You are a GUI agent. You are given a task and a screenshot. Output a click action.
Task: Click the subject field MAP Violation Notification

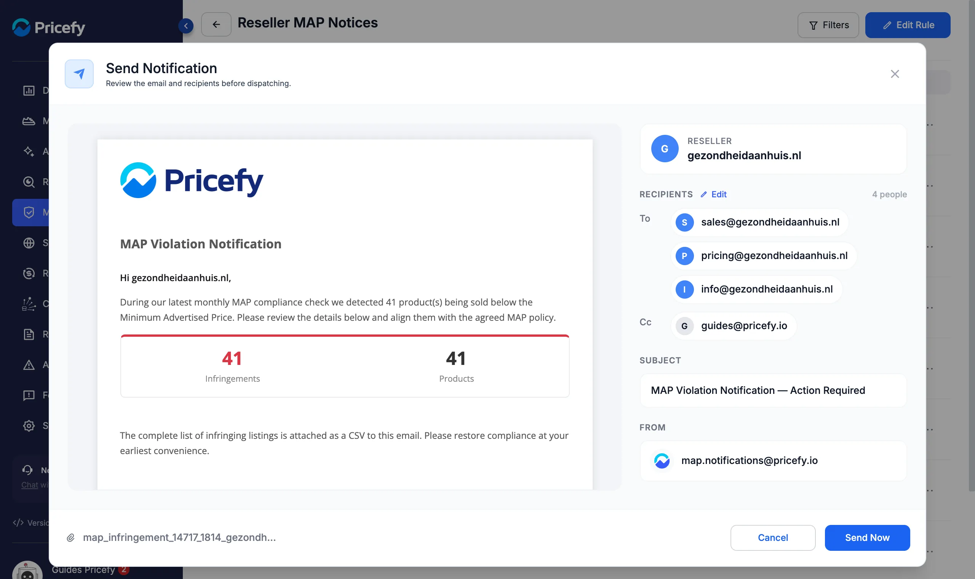click(x=773, y=390)
